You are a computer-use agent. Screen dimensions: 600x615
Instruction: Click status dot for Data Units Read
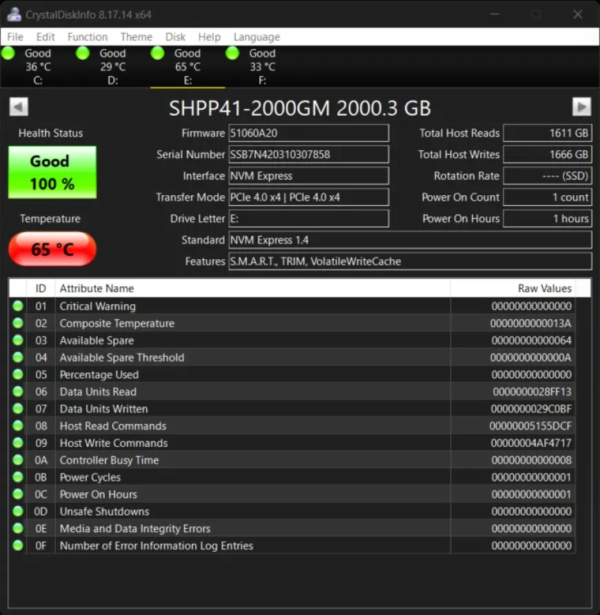(x=18, y=392)
